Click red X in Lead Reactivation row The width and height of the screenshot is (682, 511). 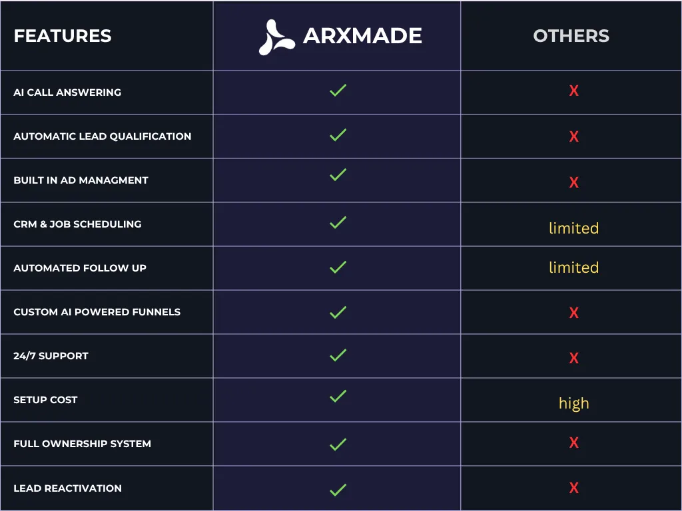(573, 488)
